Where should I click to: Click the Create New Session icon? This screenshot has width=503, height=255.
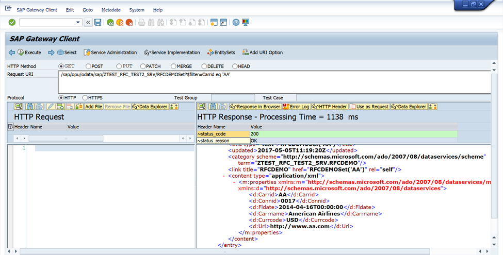(214, 23)
